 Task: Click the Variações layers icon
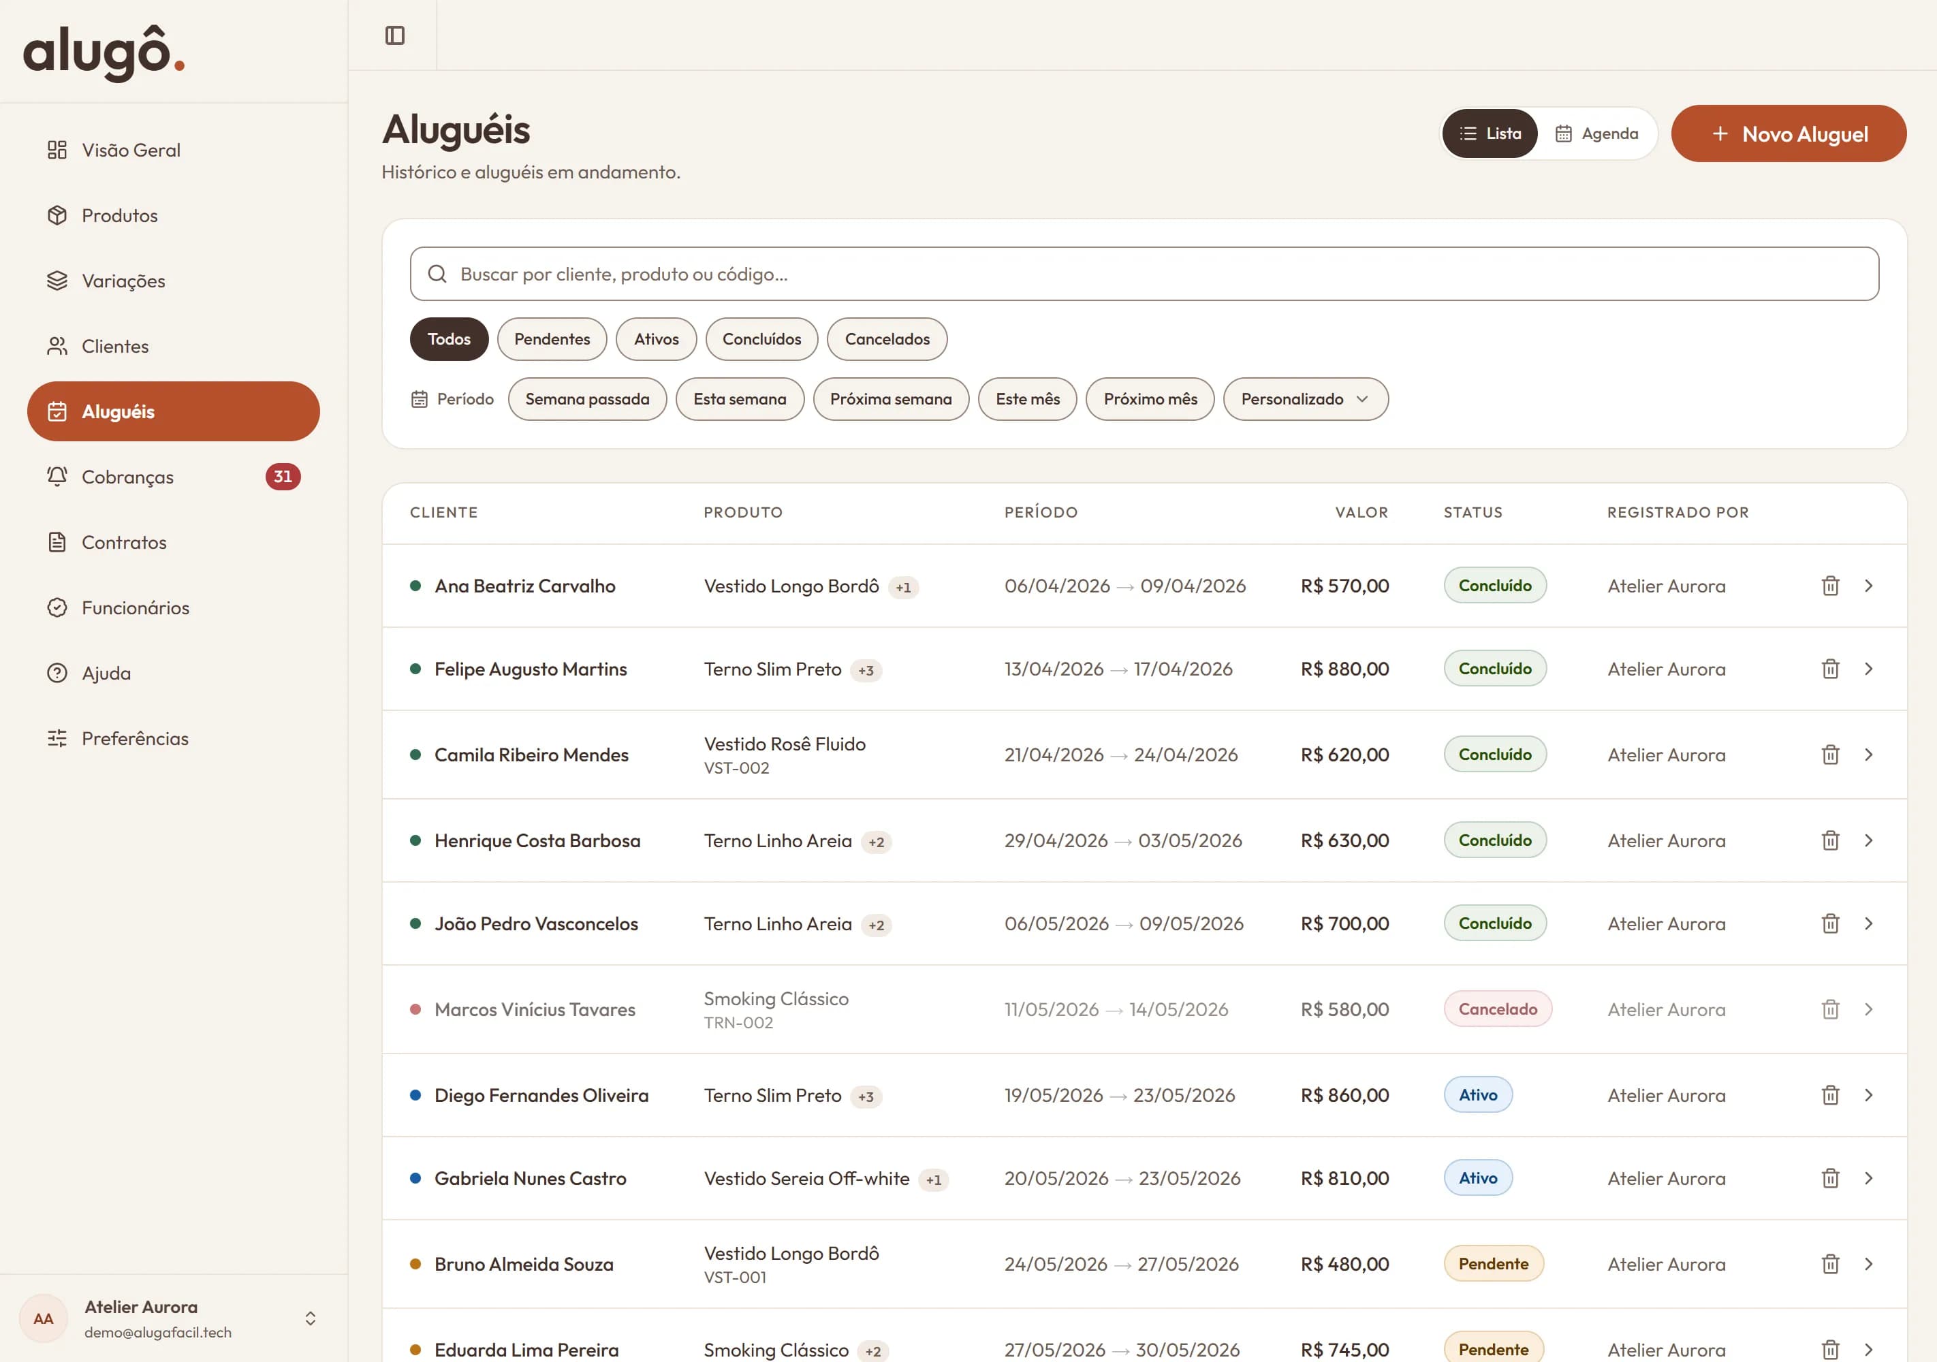click(x=57, y=281)
